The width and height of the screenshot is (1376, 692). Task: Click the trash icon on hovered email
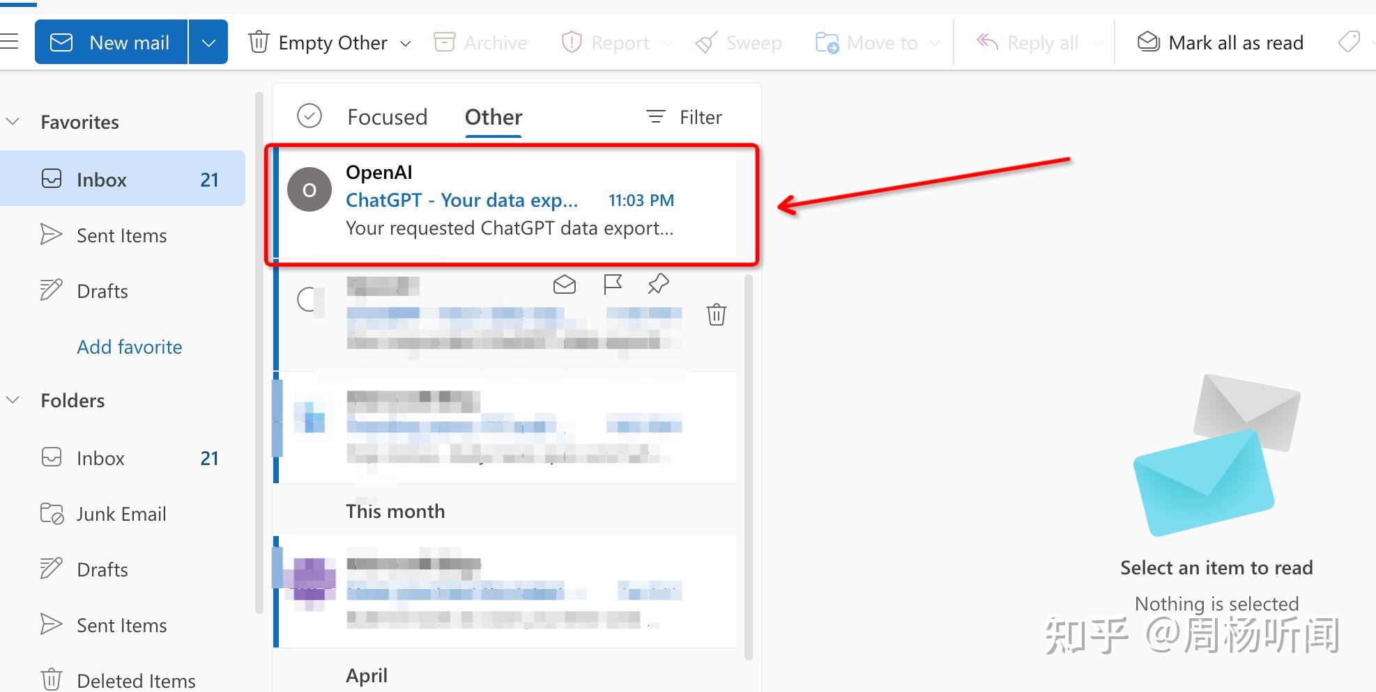coord(716,315)
